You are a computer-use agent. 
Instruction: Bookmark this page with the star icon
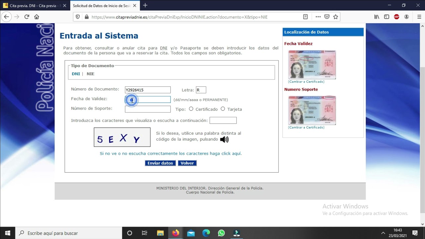pyautogui.click(x=335, y=17)
